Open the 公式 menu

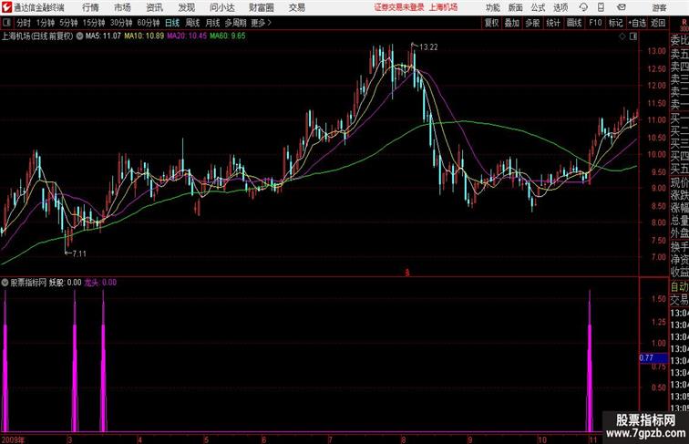538,7
